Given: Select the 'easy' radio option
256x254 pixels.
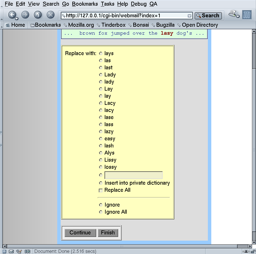Looking at the screenshot, I should point(101,139).
